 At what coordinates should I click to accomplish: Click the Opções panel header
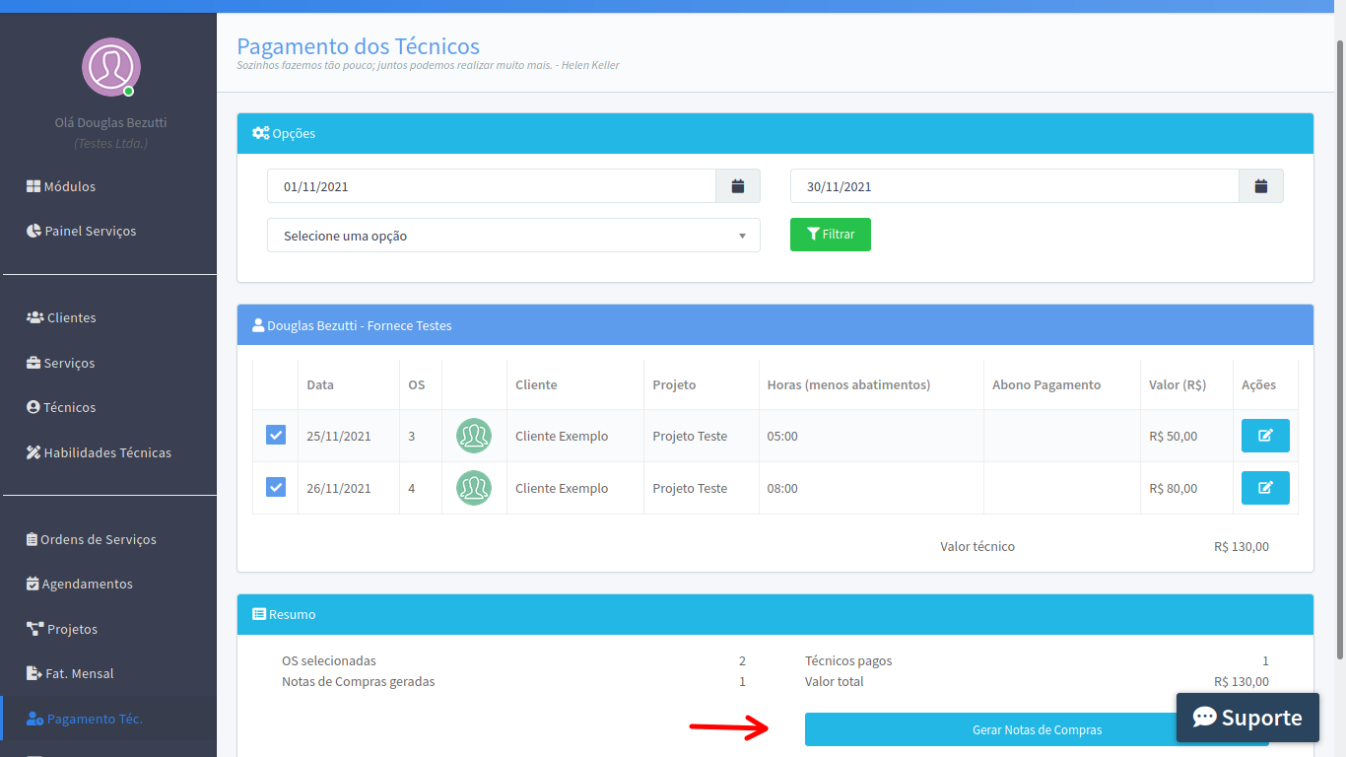(775, 133)
